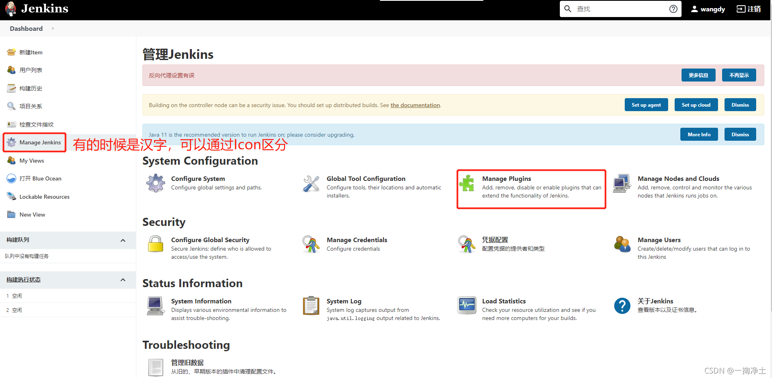Viewport: 772px width, 378px height.
Task: Open the Manage Plugins title link
Action: tap(506, 178)
